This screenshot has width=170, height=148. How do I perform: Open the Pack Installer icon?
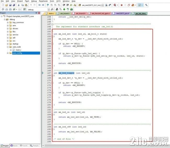[x=72, y=9]
